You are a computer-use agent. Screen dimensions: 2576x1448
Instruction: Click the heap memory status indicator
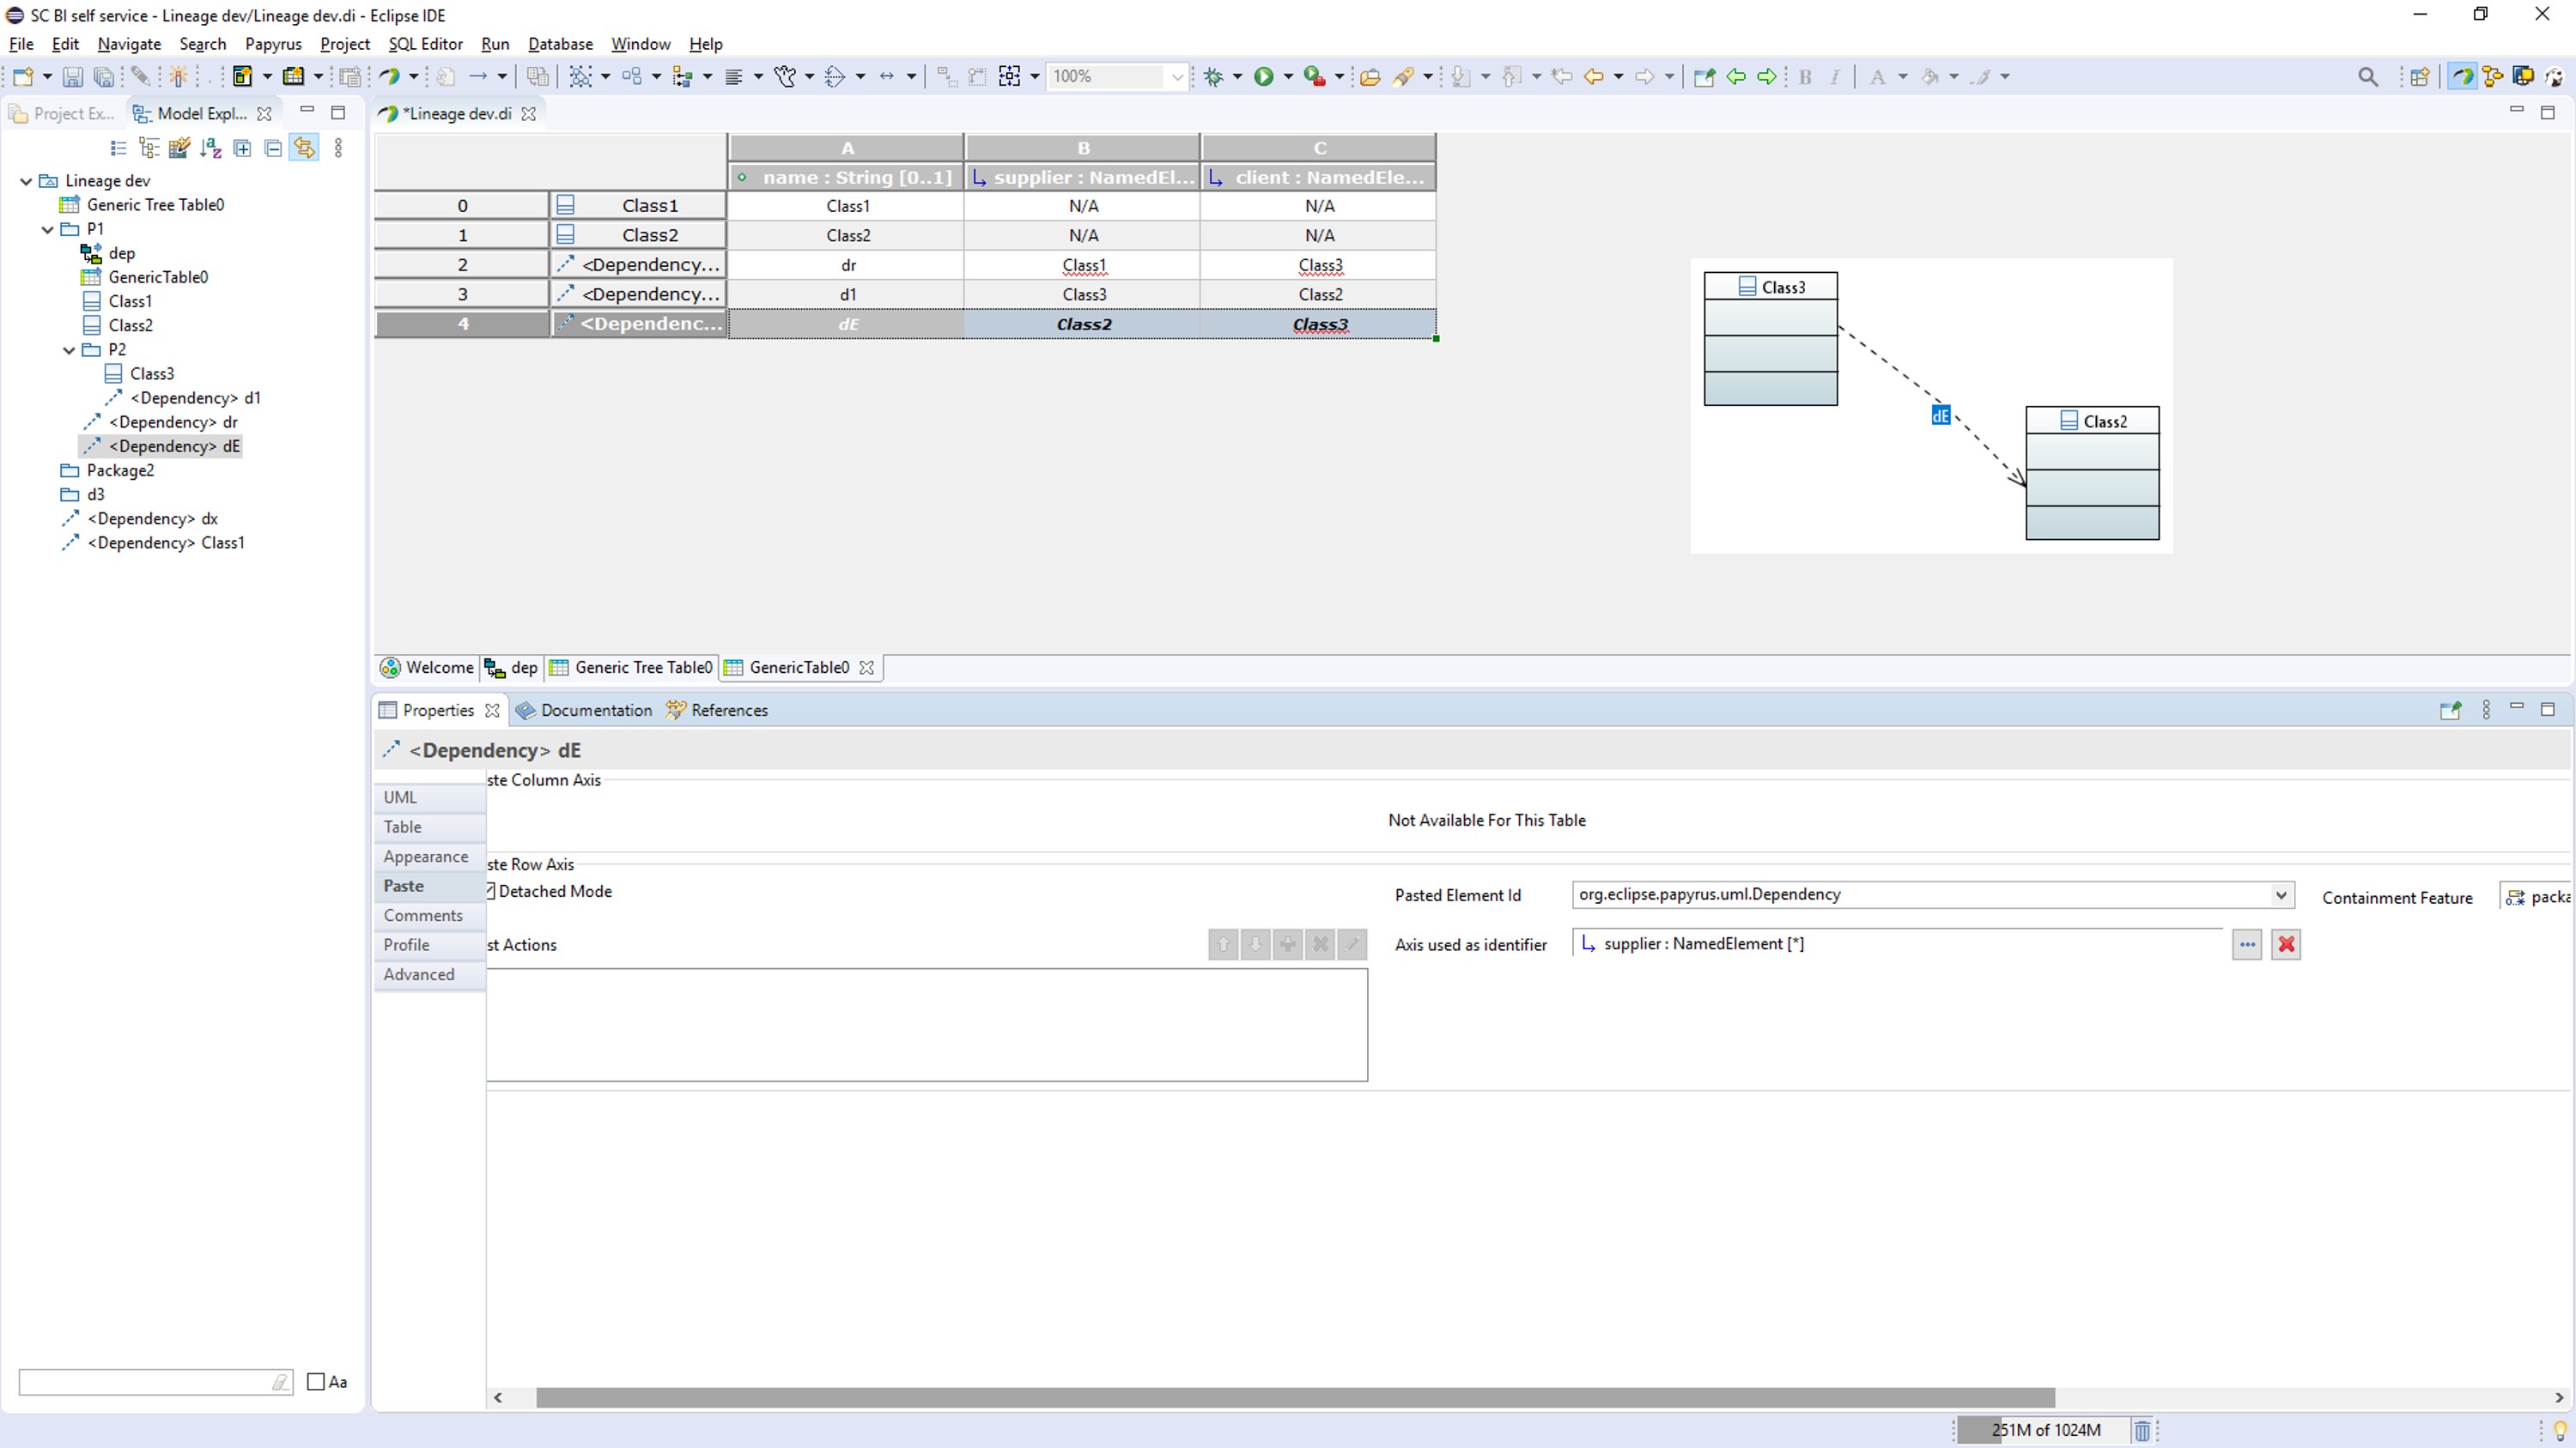pos(2042,1430)
